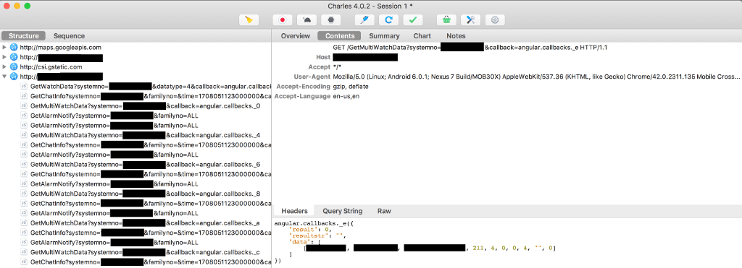Open the Overview tab
Image resolution: width=742 pixels, height=268 pixels.
(296, 36)
